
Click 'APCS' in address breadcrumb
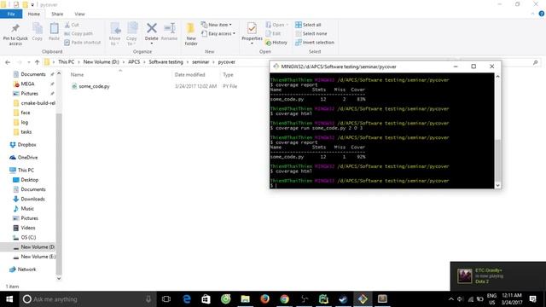[x=134, y=62]
